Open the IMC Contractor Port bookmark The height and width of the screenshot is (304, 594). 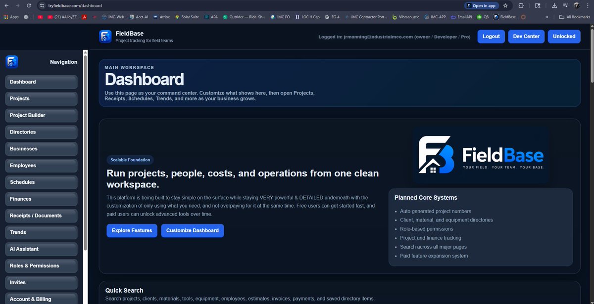tap(366, 17)
